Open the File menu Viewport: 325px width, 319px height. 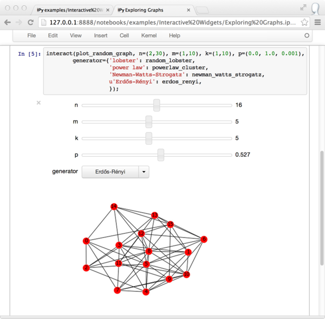point(32,36)
